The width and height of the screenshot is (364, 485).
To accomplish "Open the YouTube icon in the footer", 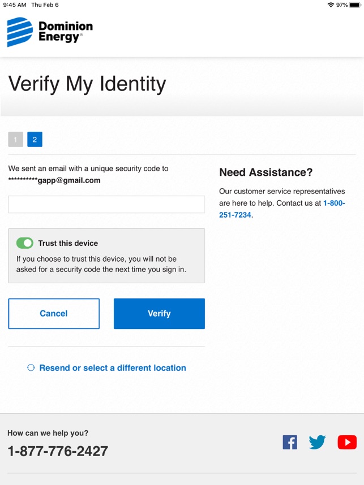I will (347, 442).
